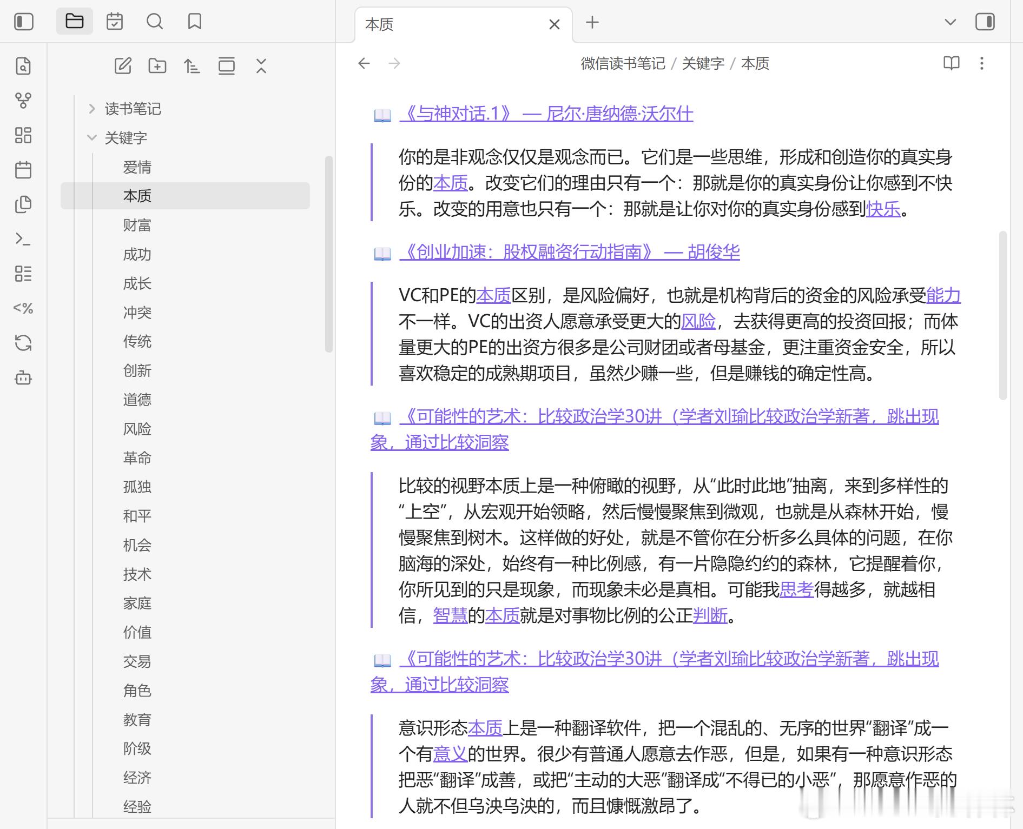This screenshot has width=1023, height=829.
Task: Open the bookmarks panel icon
Action: 195,22
